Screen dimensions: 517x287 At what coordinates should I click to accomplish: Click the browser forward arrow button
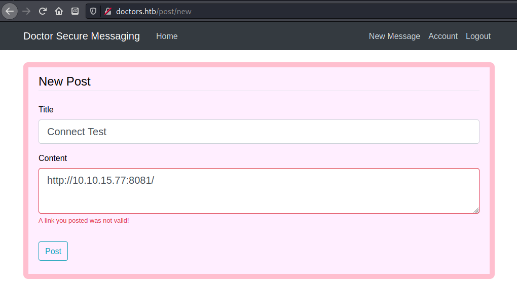click(x=26, y=11)
